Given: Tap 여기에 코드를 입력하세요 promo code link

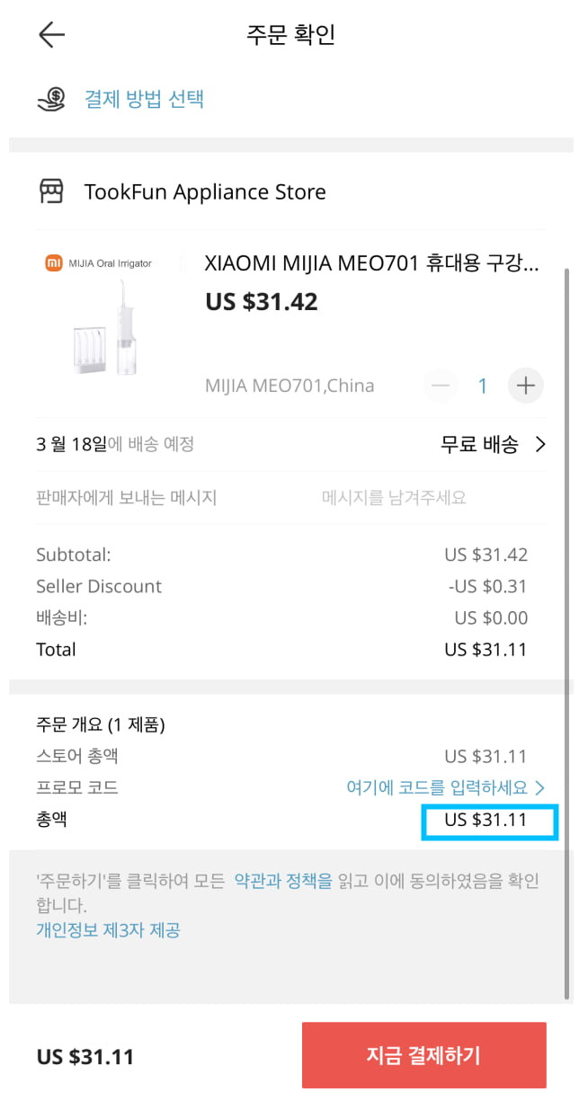Looking at the screenshot, I should (437, 788).
